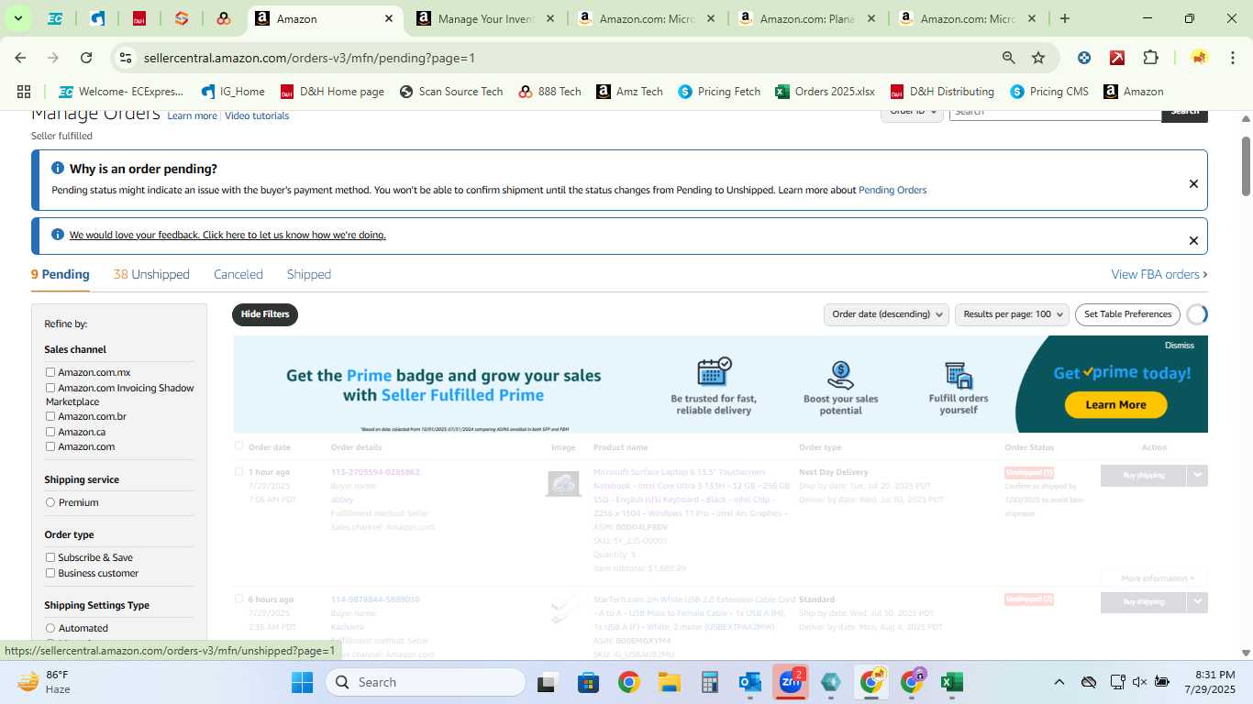Open the 888 Tech bookmark

(549, 92)
